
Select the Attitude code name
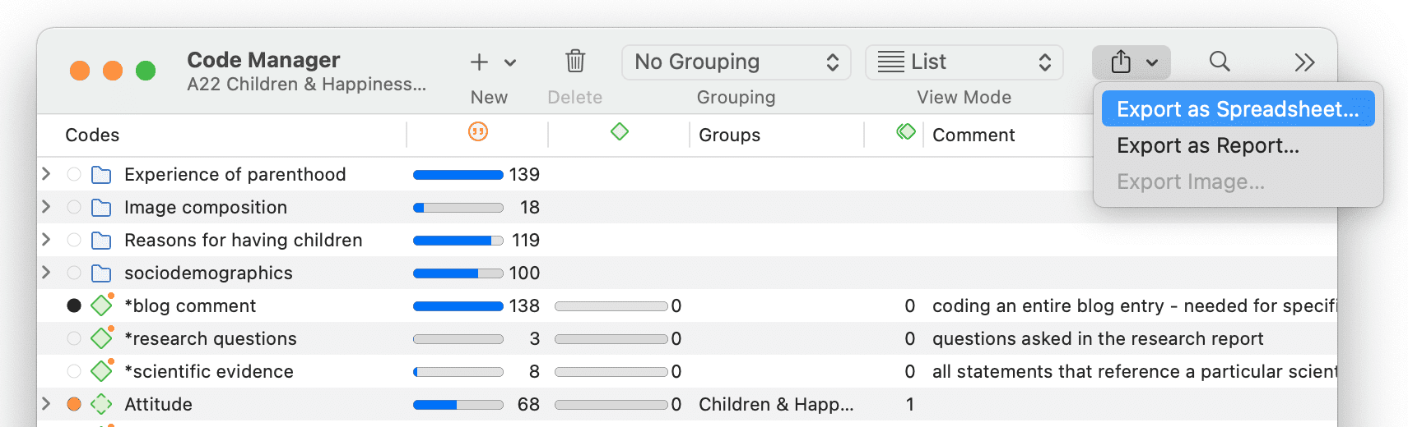(x=158, y=404)
